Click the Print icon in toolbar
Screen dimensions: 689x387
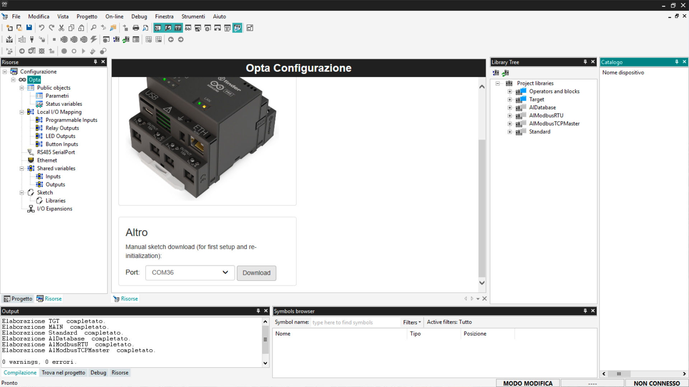(x=136, y=28)
